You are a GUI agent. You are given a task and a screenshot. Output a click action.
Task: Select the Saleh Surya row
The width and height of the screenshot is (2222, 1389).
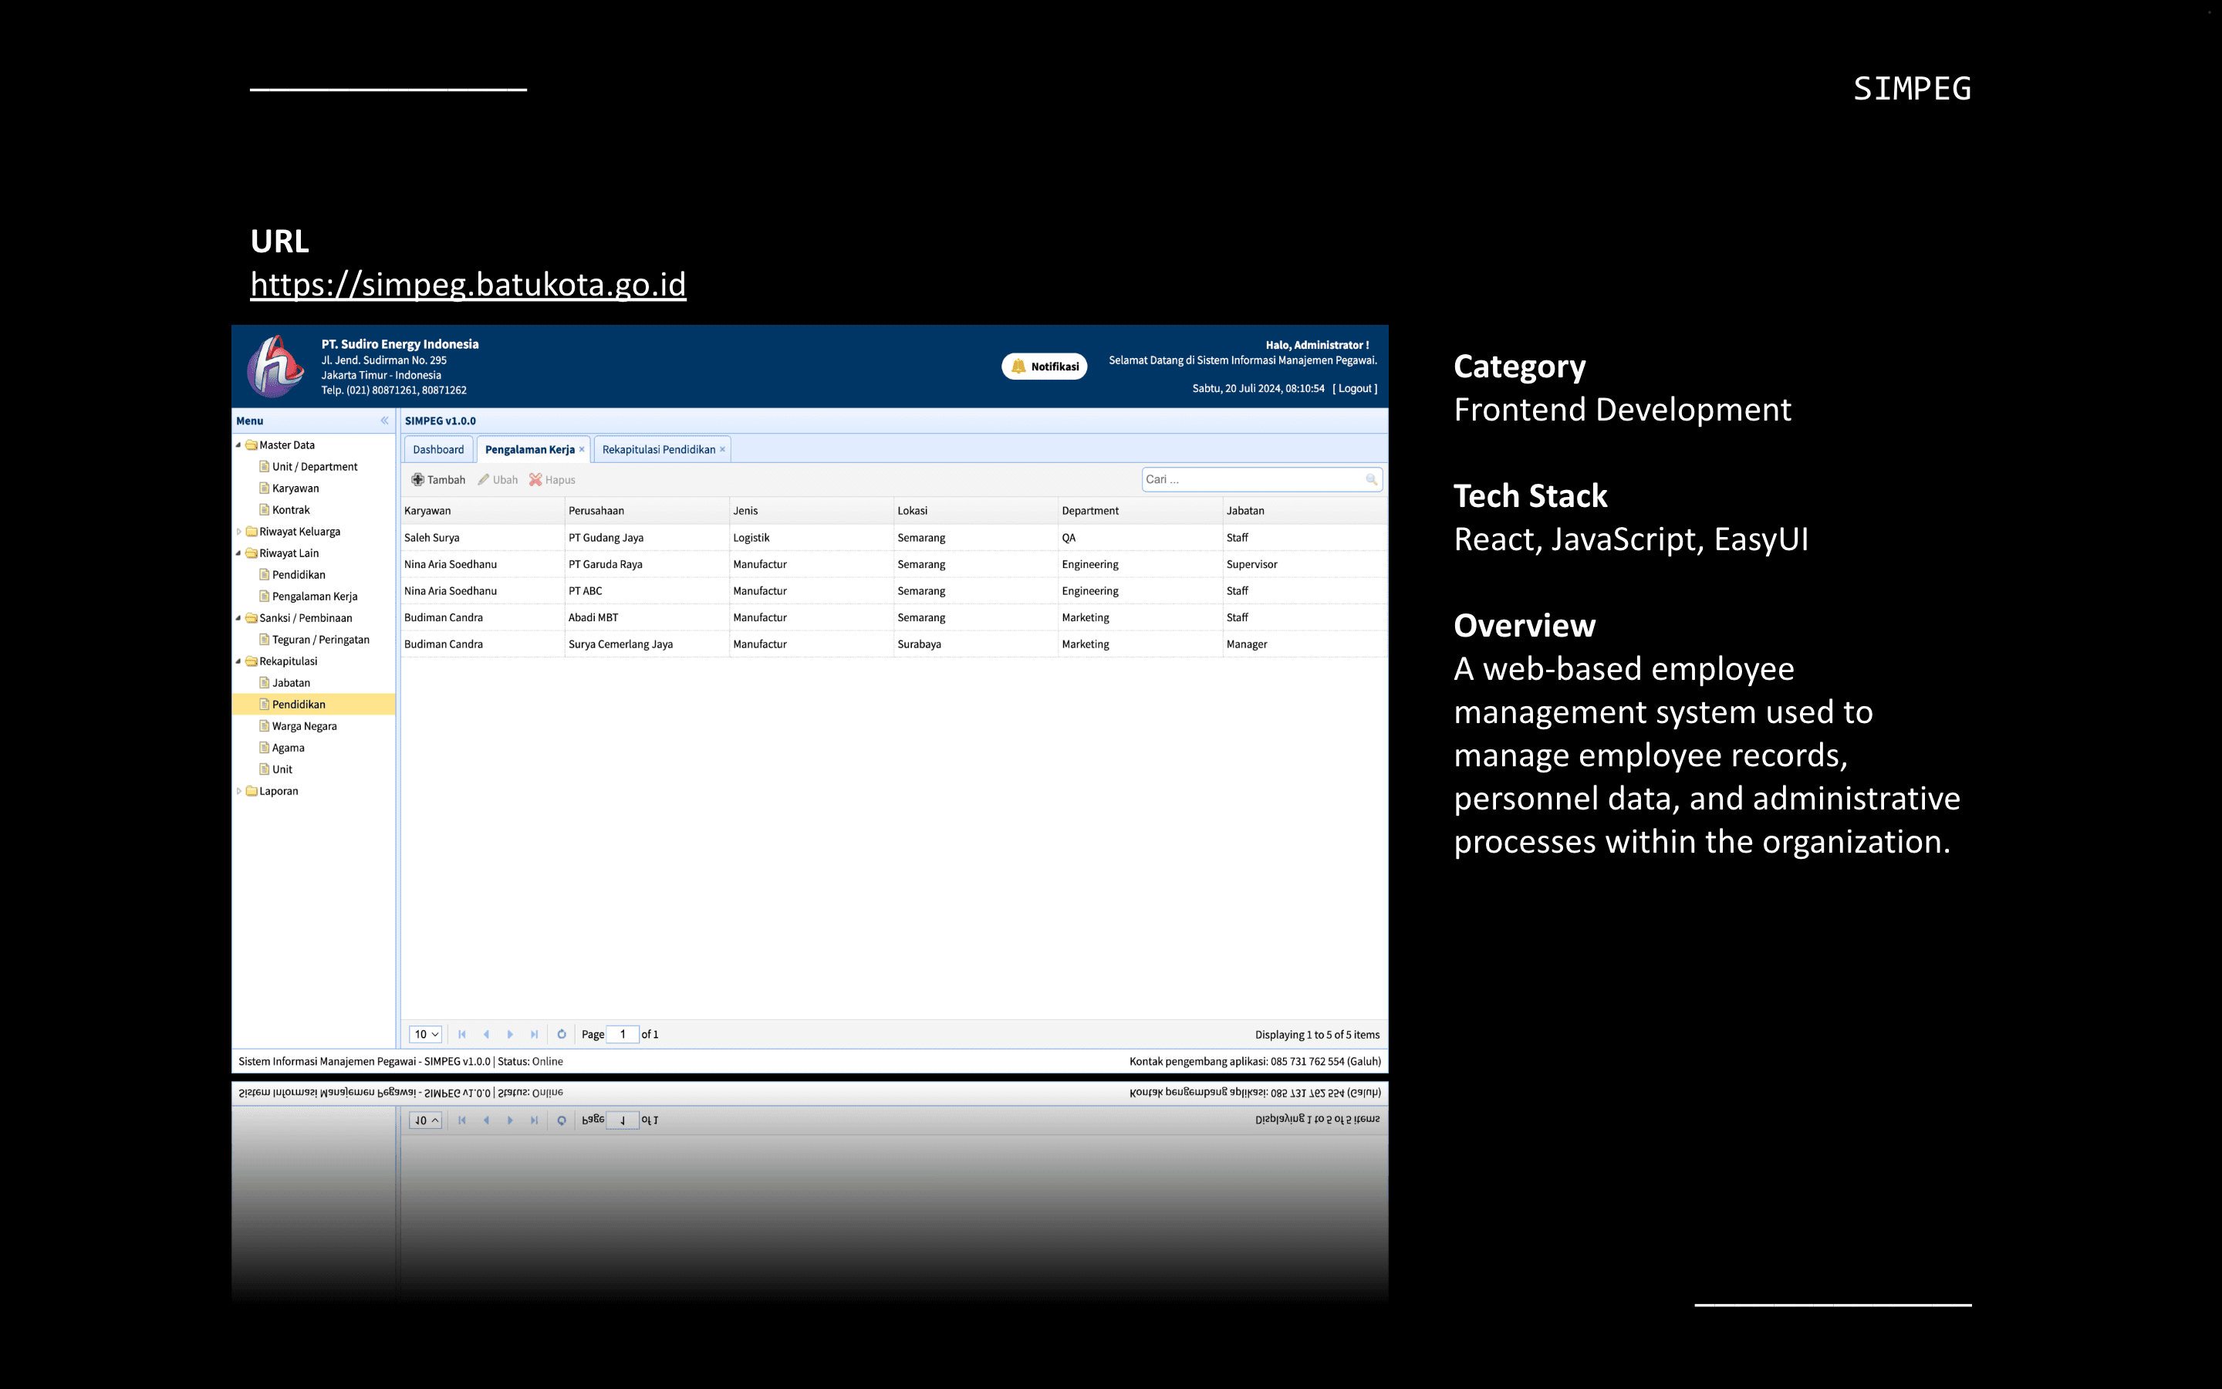point(893,537)
